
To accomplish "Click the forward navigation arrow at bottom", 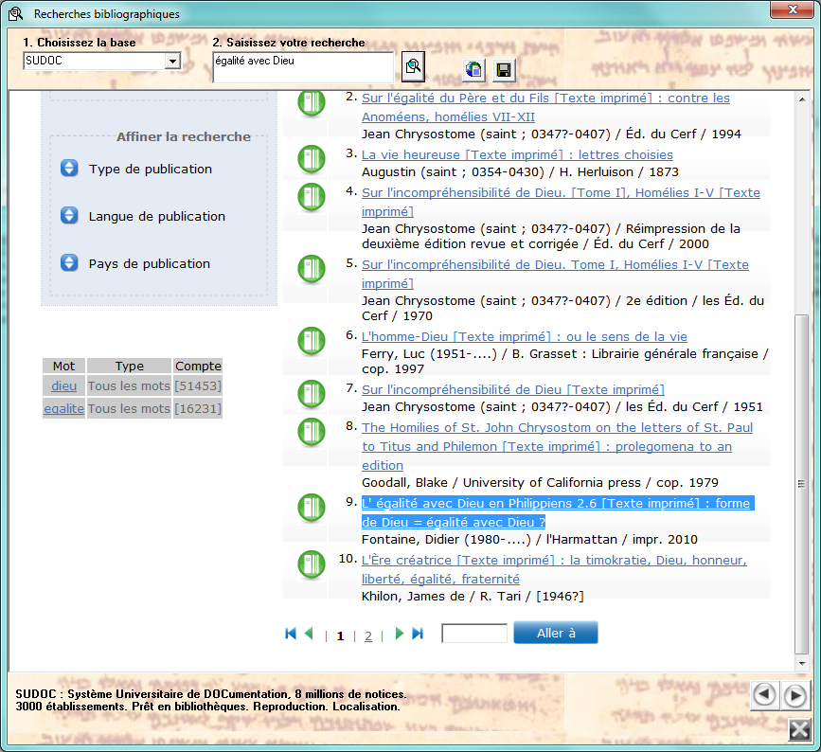I will coord(794,695).
